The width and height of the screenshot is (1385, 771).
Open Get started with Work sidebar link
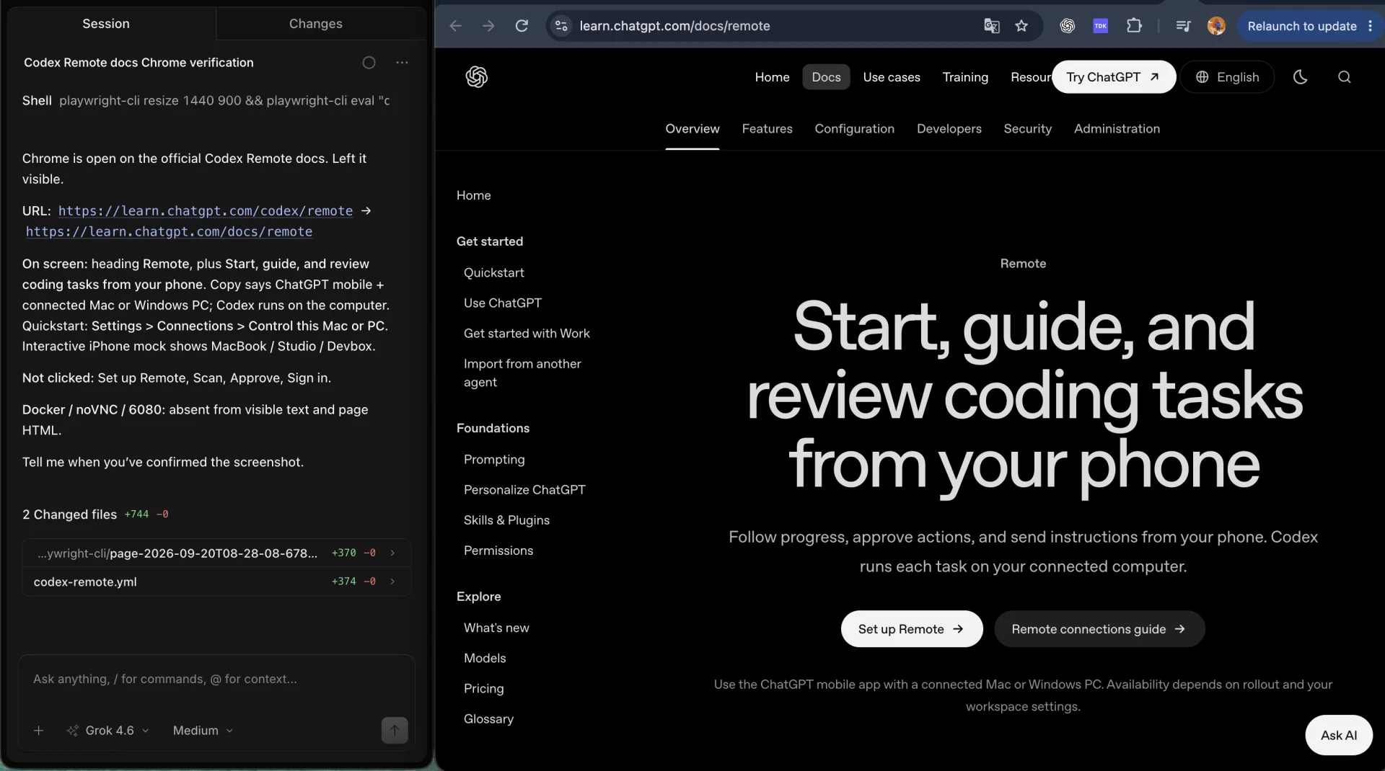point(527,334)
